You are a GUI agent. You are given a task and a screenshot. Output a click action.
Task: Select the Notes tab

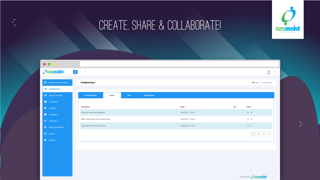(112, 95)
